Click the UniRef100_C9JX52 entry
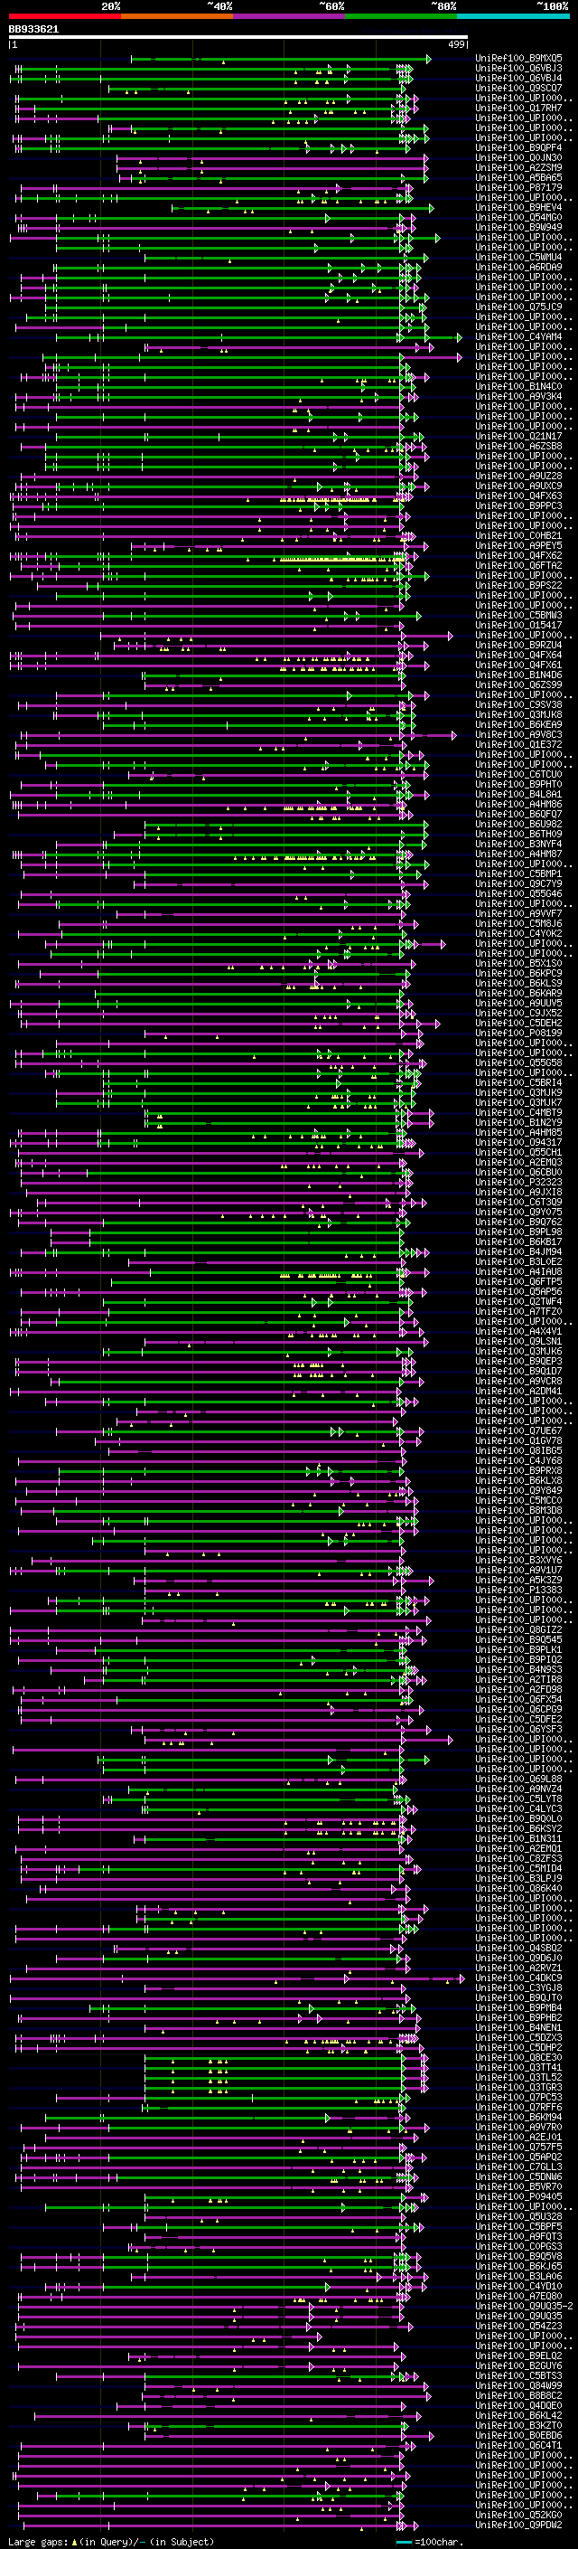578x2549 pixels. point(518,1013)
